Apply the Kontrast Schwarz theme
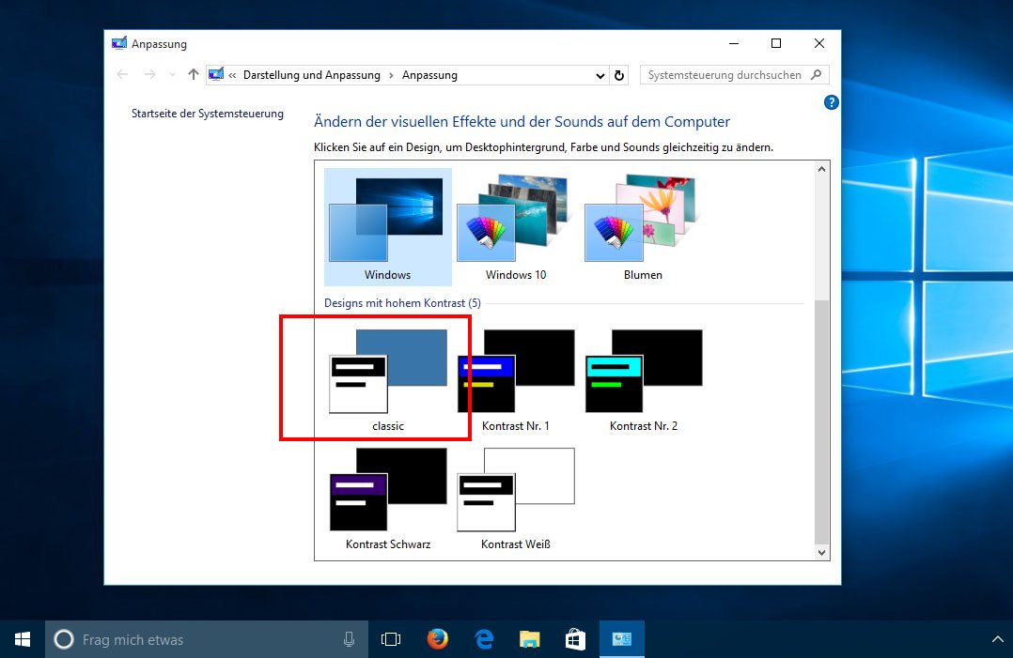This screenshot has width=1013, height=658. pyautogui.click(x=387, y=488)
